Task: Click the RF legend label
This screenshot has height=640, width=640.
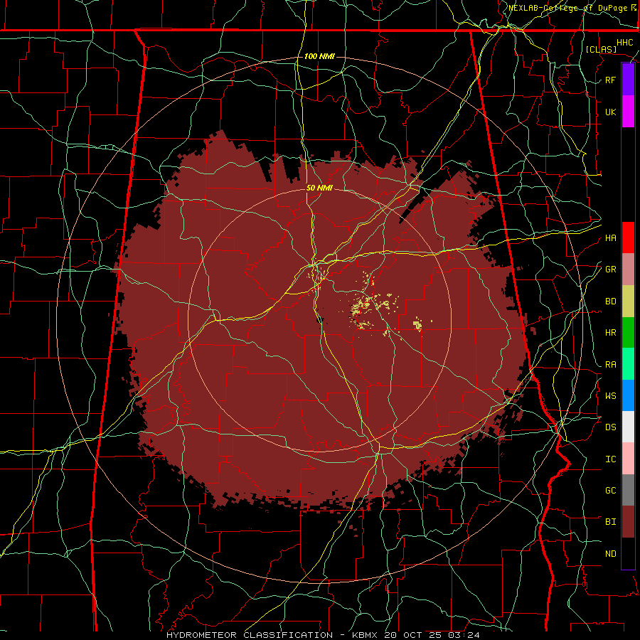Action: [610, 80]
